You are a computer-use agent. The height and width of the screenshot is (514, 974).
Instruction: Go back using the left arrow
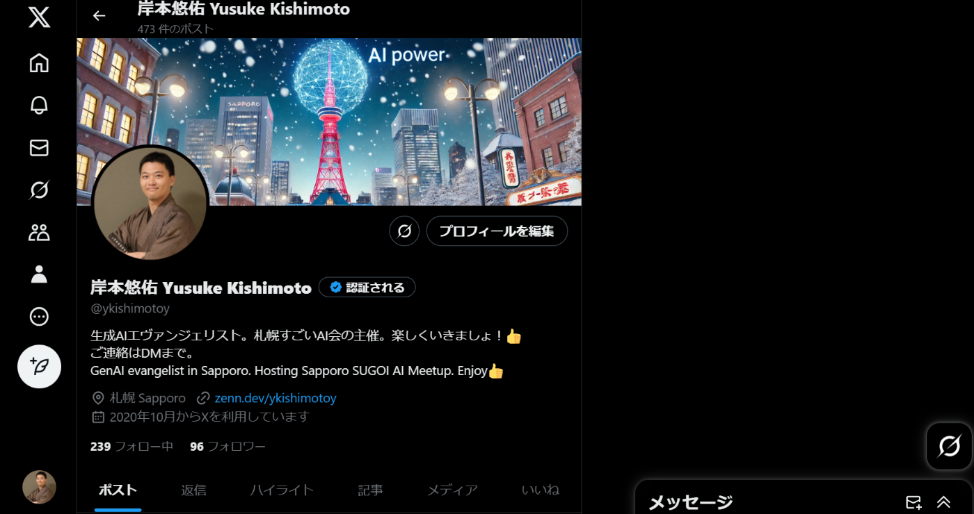point(99,15)
